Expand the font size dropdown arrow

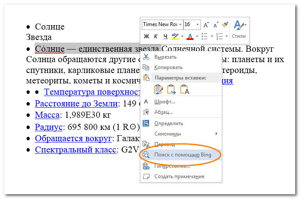tap(197, 24)
